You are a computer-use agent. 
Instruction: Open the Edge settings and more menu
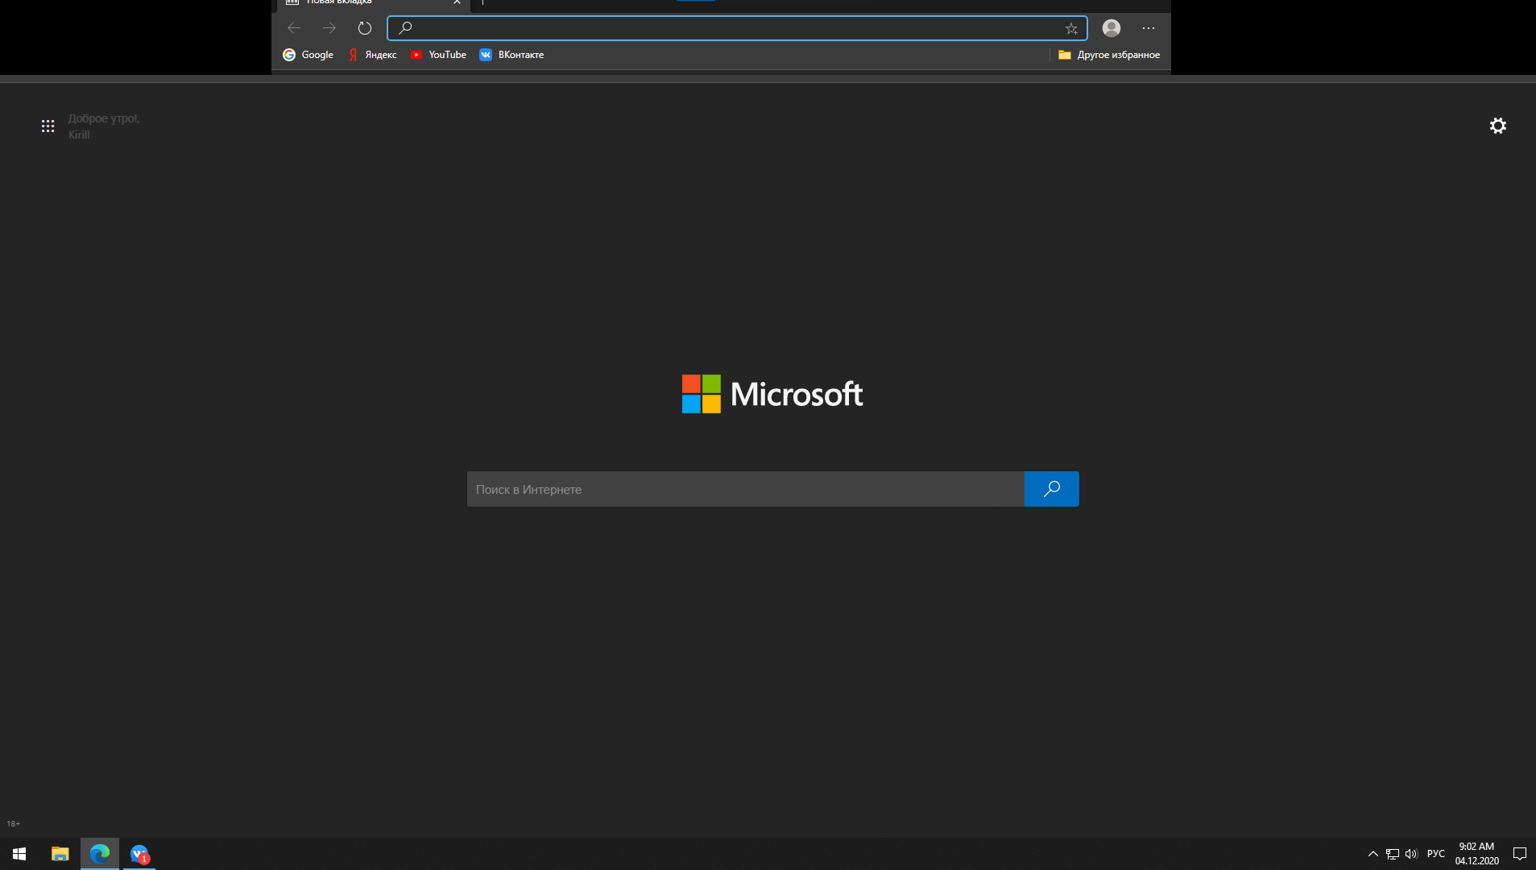[1149, 28]
